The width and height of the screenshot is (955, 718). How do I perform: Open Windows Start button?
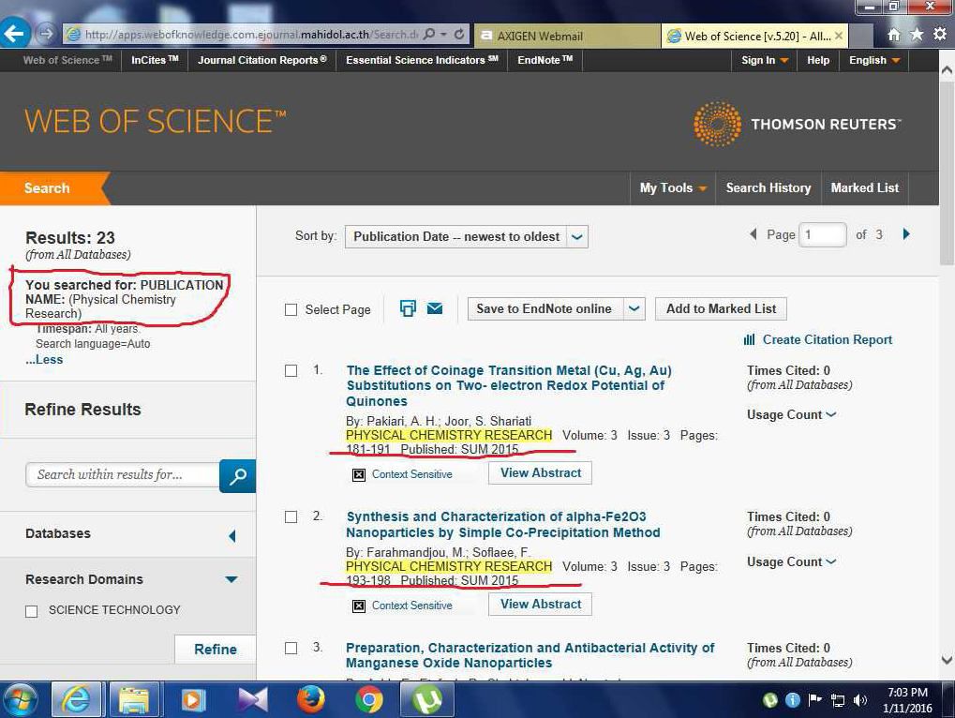(20, 700)
